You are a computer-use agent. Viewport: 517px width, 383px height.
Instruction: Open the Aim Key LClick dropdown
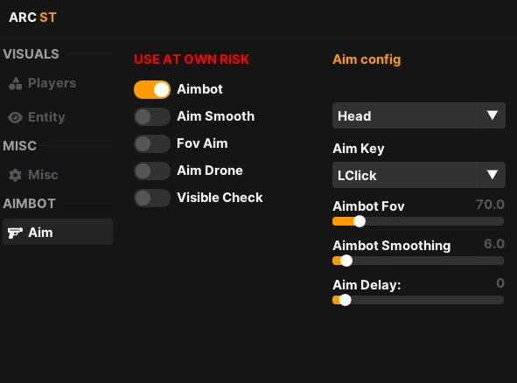point(419,175)
